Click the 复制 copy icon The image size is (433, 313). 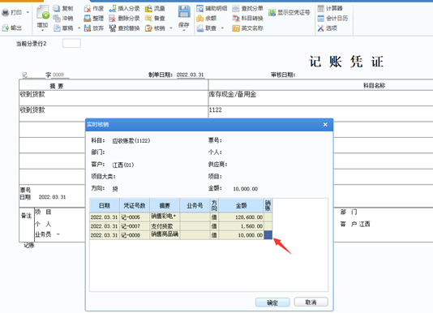(x=57, y=9)
